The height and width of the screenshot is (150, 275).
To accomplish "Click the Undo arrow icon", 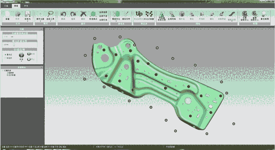I will (63, 14).
